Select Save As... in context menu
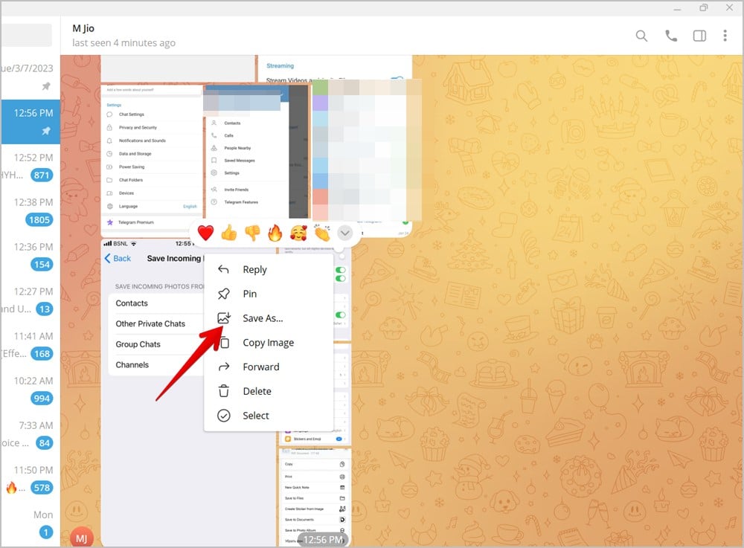 (x=263, y=318)
